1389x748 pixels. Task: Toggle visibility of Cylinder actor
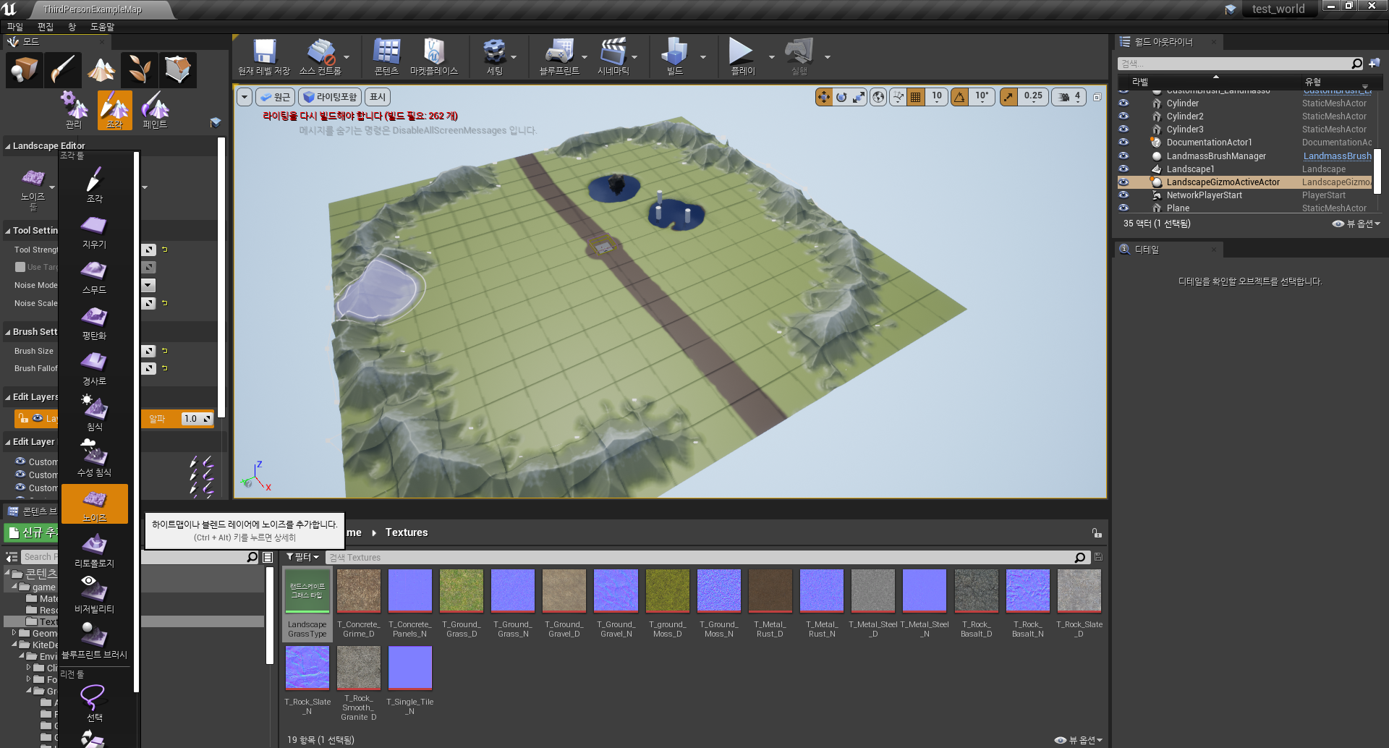(1123, 103)
